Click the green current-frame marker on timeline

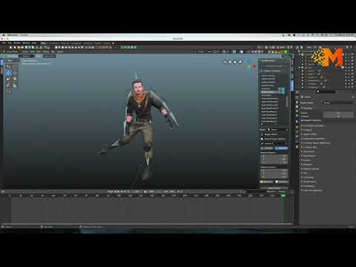283,196
